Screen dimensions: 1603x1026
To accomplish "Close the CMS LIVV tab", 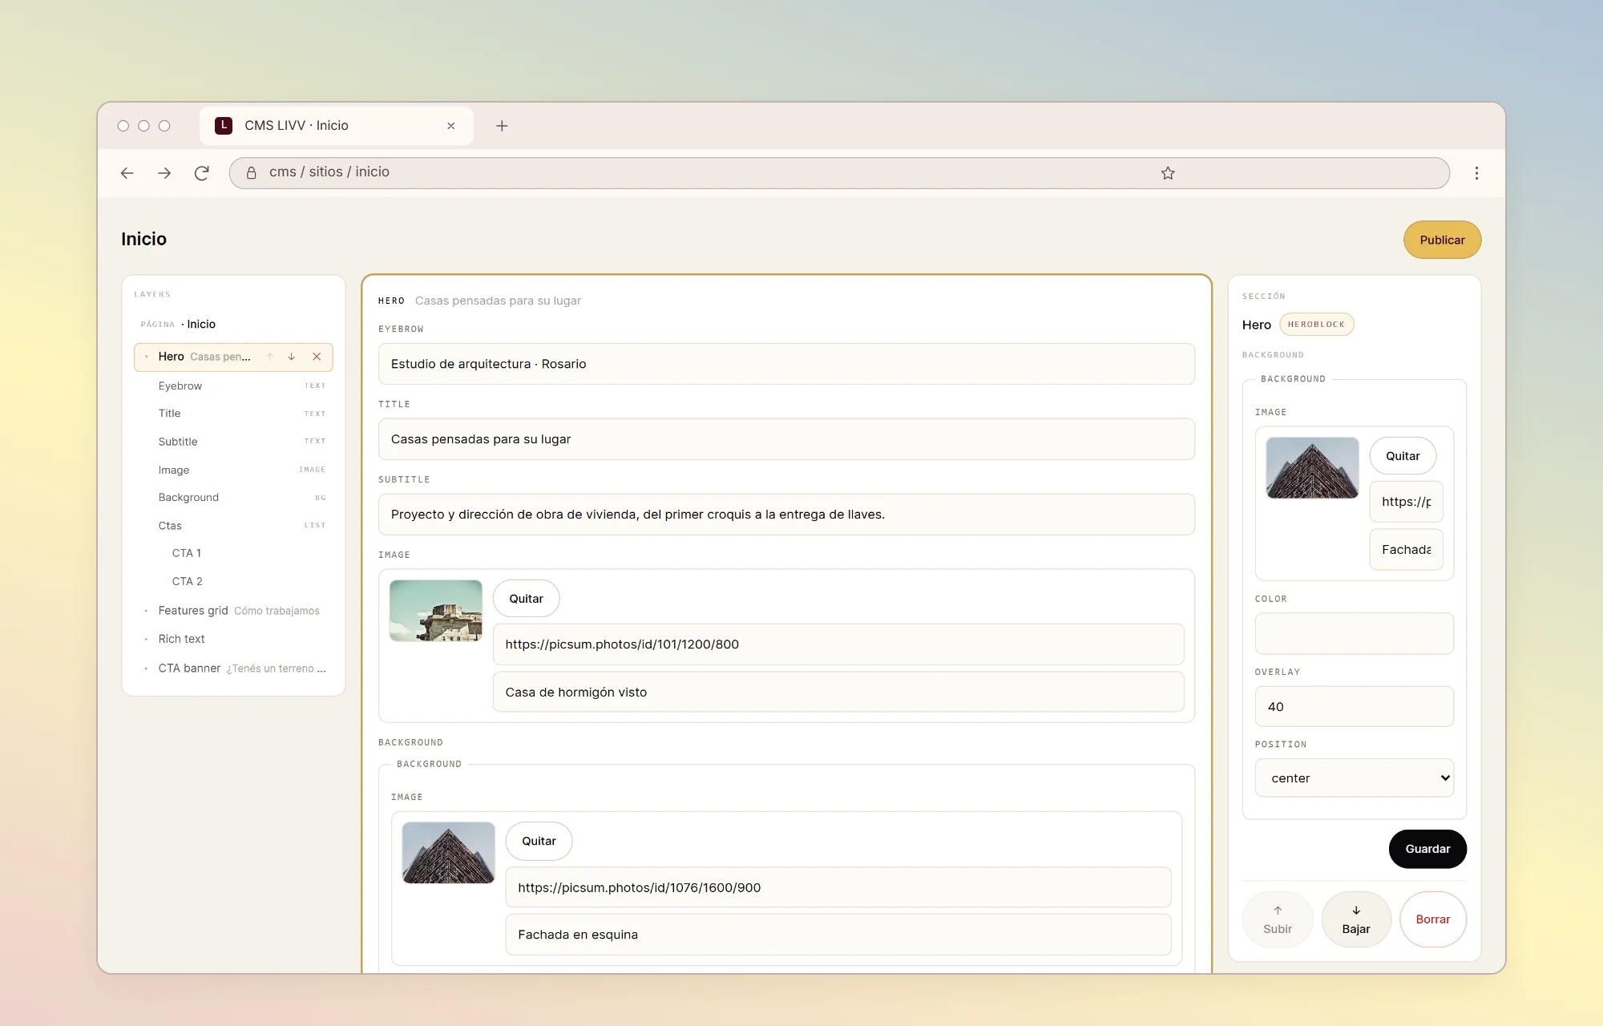I will [x=451, y=126].
